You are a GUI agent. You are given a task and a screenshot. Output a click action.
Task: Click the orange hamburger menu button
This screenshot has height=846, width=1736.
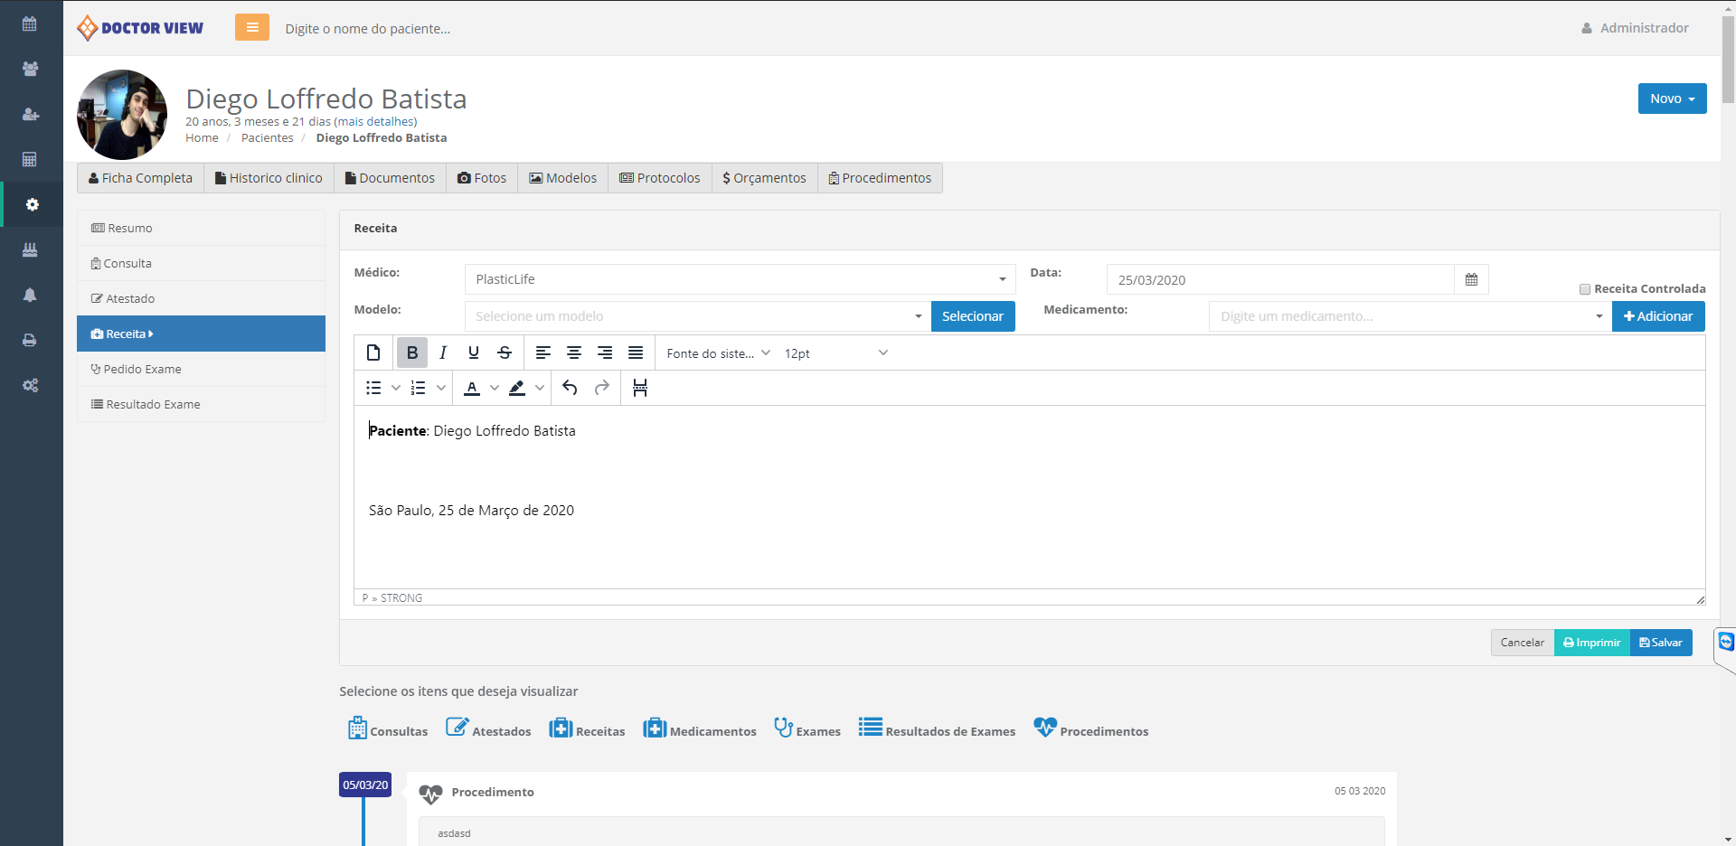pyautogui.click(x=252, y=28)
